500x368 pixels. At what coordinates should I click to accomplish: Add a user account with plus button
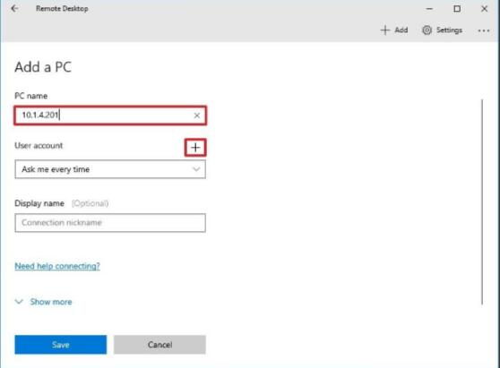pos(195,148)
